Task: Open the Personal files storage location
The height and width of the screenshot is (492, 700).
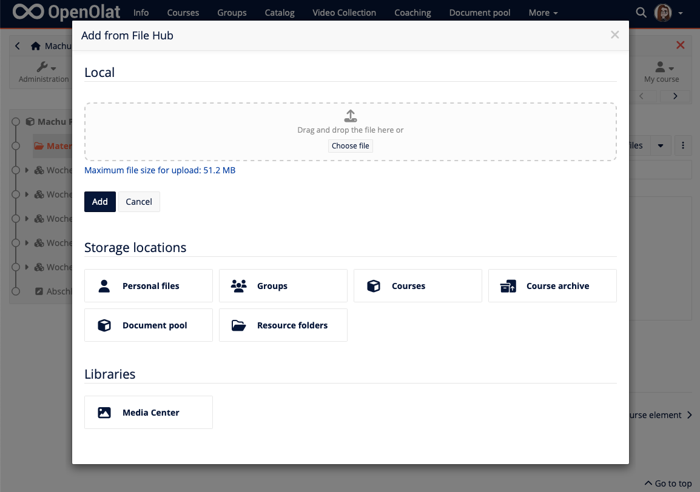Action: click(x=148, y=285)
